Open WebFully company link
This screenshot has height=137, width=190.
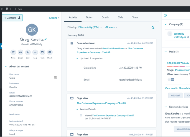(x=179, y=34)
